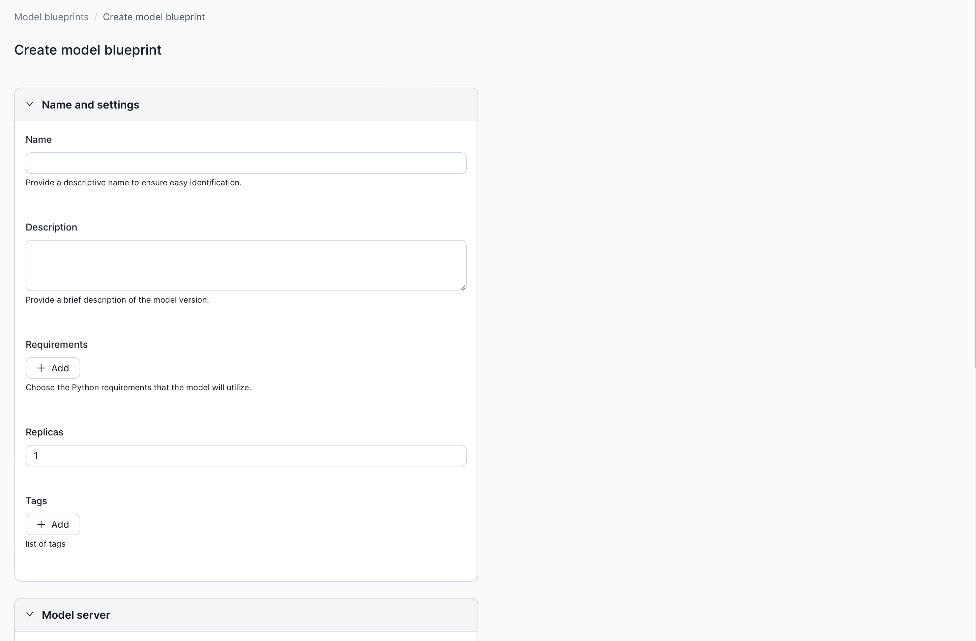Image resolution: width=976 pixels, height=641 pixels.
Task: Click into the Description text area
Action: click(246, 266)
